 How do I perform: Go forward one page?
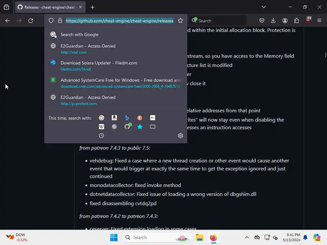coord(19,21)
